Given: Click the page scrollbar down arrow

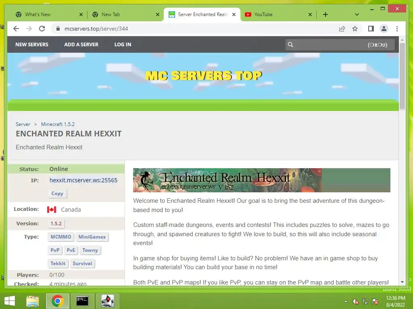Looking at the screenshot, I should (x=402, y=282).
